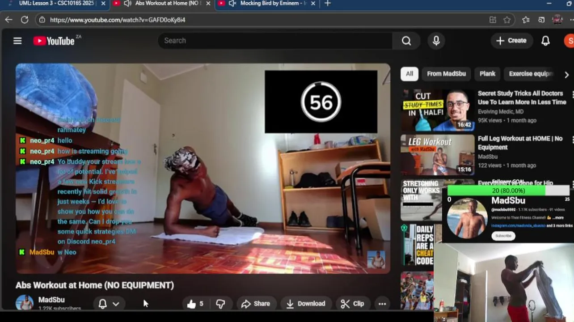This screenshot has height=322, width=574.
Task: Open a new browser tab
Action: (328, 4)
